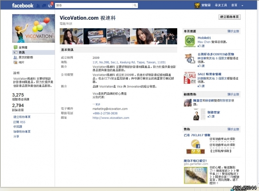Click phone number +886-2-2758-3838
Screen dimensions: 259x191
coord(105,113)
